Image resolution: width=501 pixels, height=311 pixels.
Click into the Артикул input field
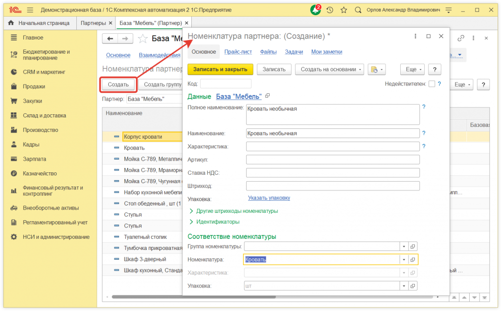(x=333, y=160)
